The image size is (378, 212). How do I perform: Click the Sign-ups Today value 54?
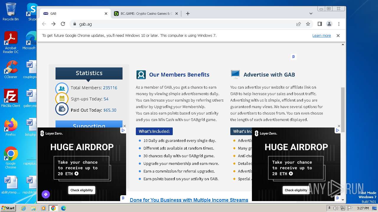tap(106, 99)
